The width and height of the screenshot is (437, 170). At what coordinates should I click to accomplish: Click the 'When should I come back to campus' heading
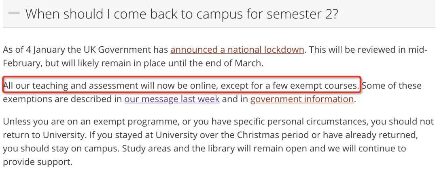point(182,14)
